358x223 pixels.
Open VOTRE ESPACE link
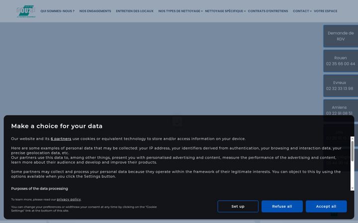coord(325,11)
